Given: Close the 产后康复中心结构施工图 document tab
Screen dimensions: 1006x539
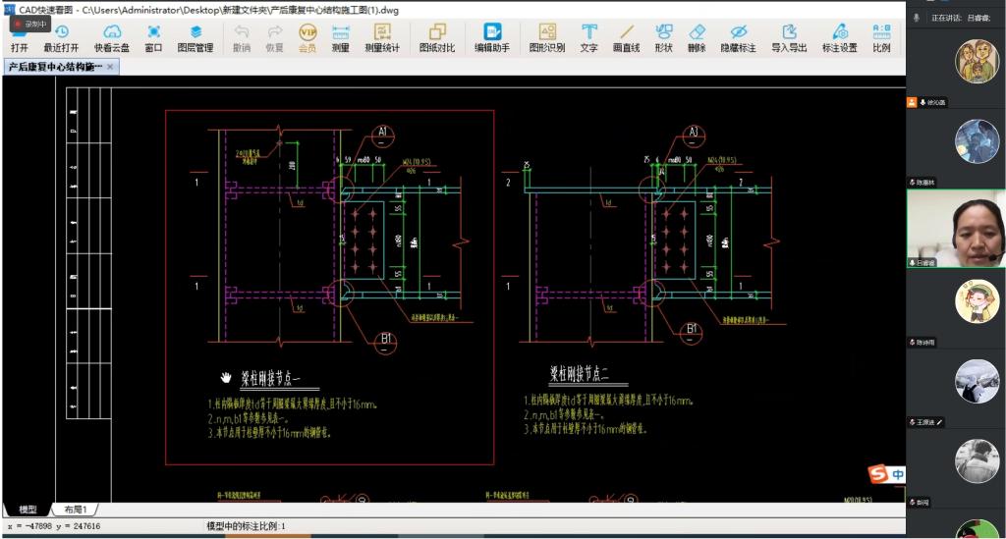Looking at the screenshot, I should pyautogui.click(x=110, y=67).
